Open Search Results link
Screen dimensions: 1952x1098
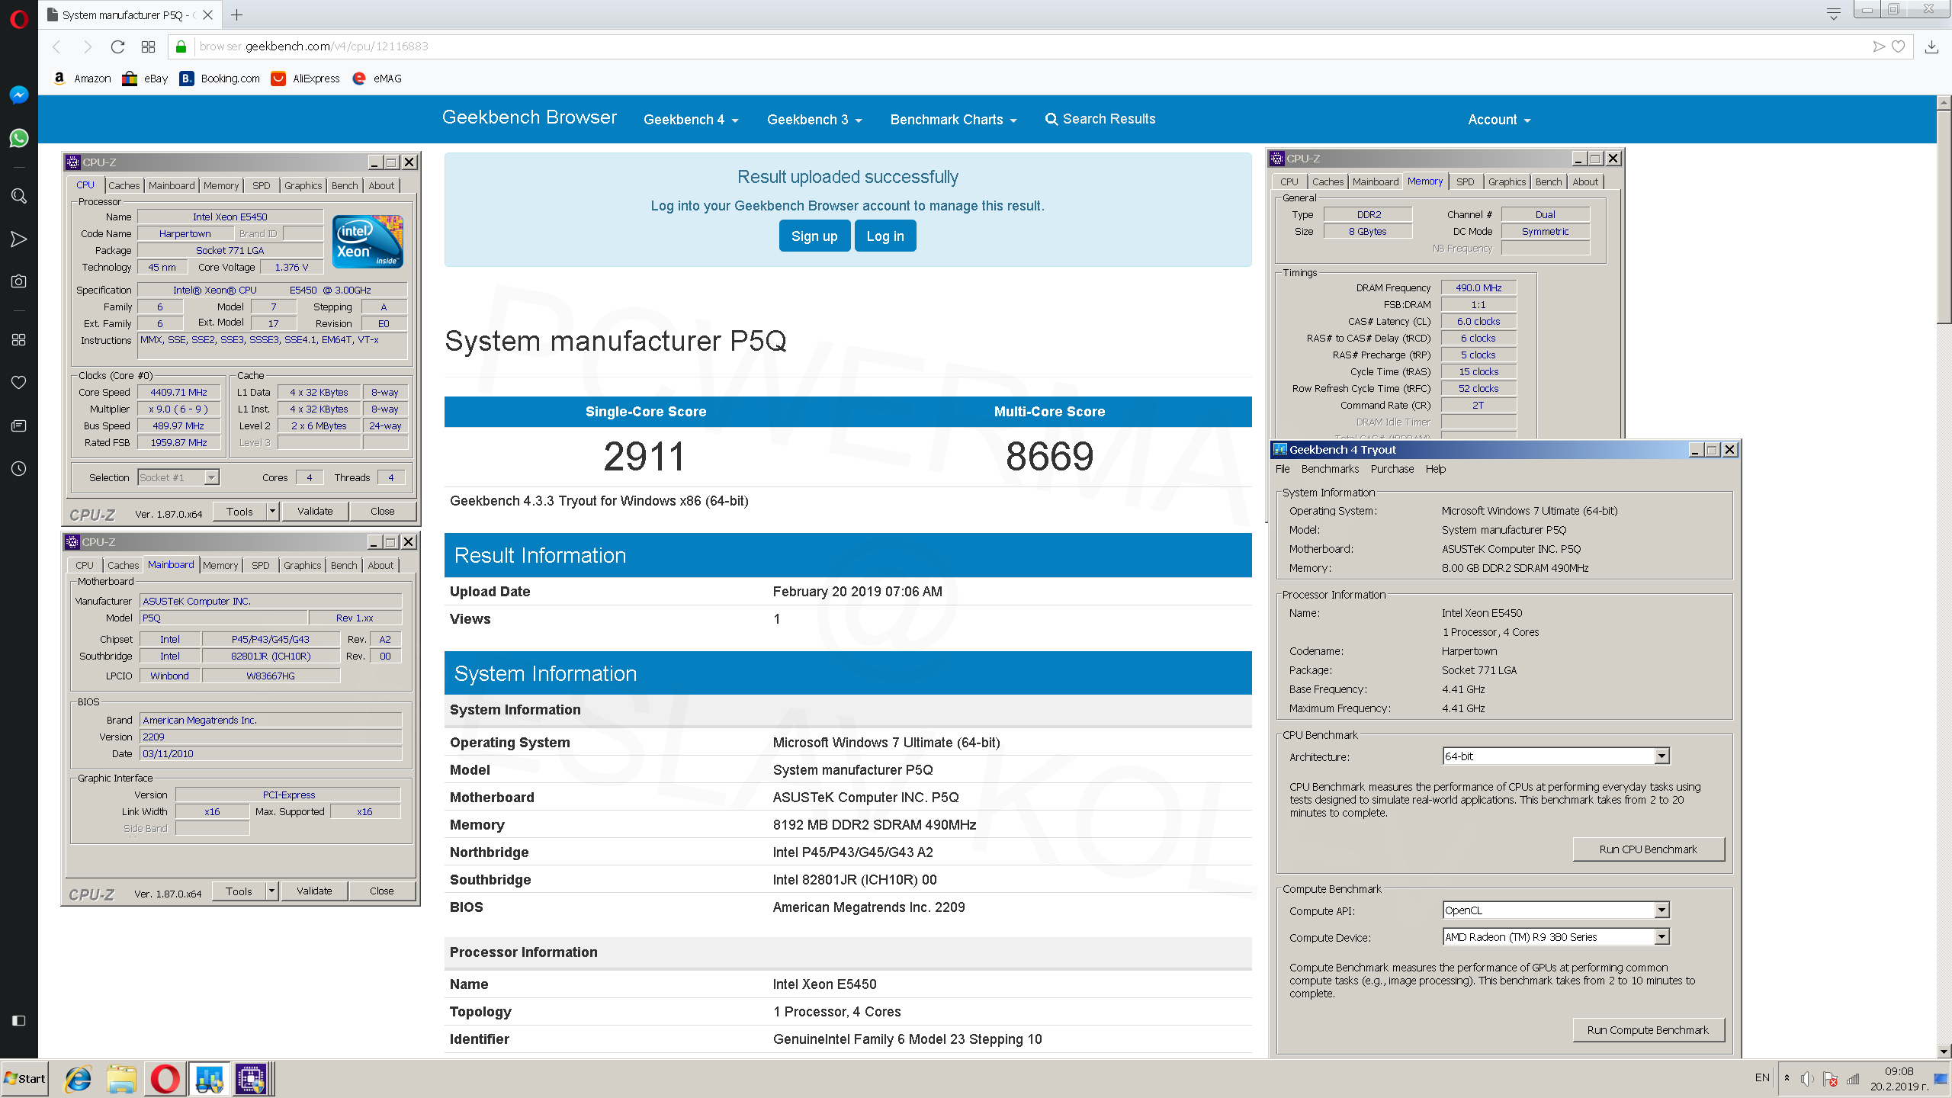pyautogui.click(x=1100, y=119)
